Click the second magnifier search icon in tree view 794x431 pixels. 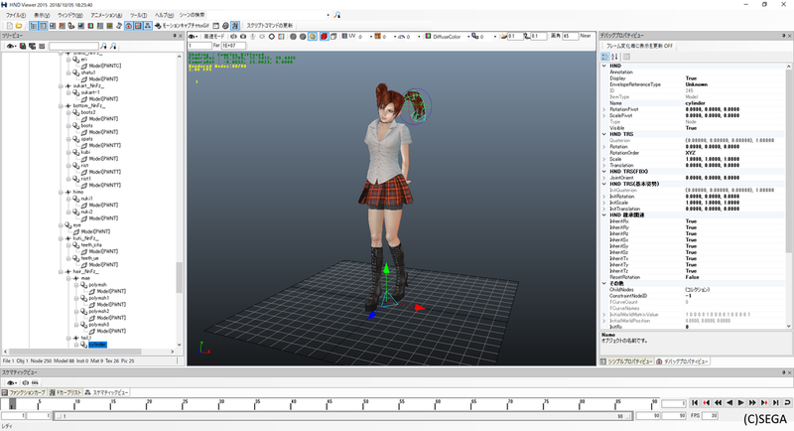click(x=113, y=46)
